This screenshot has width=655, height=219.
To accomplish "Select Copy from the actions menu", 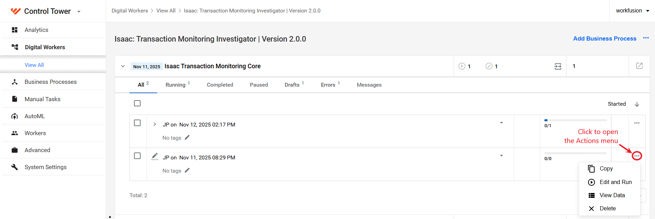I will (610, 169).
